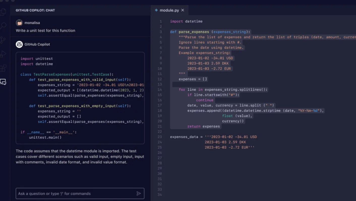Click 'expenses = []' on editor line 12
The width and height of the screenshot is (356, 201).
(193, 79)
